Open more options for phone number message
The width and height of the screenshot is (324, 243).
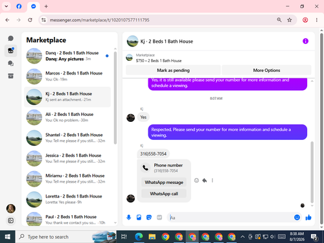click(213, 180)
